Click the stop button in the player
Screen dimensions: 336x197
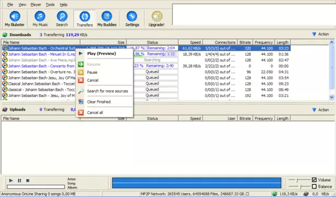pos(27,181)
